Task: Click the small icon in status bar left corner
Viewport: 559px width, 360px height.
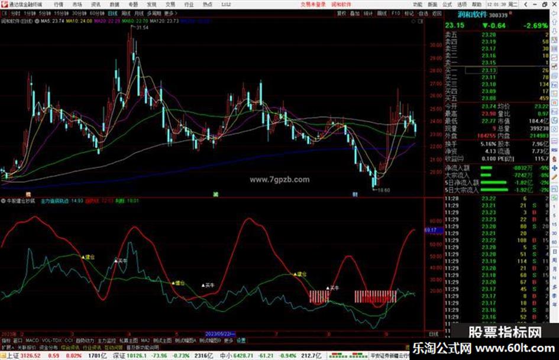Action: point(3,356)
